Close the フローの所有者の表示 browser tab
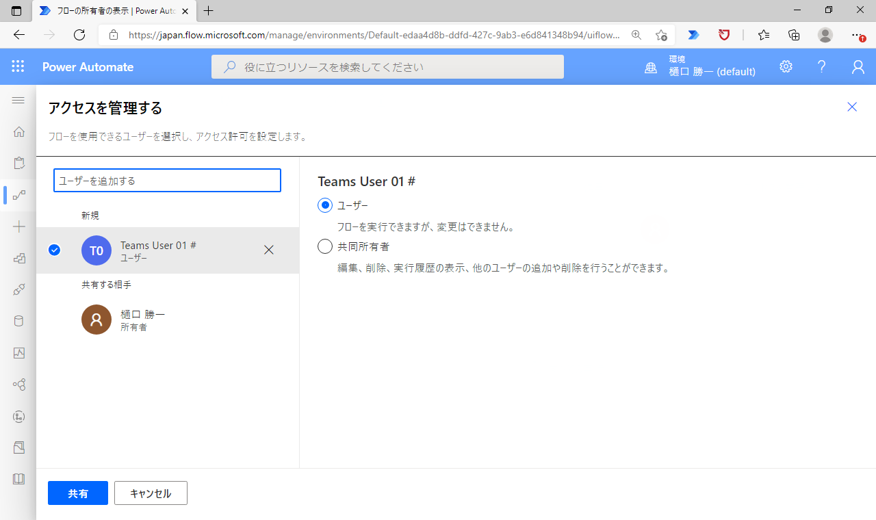 click(x=185, y=11)
